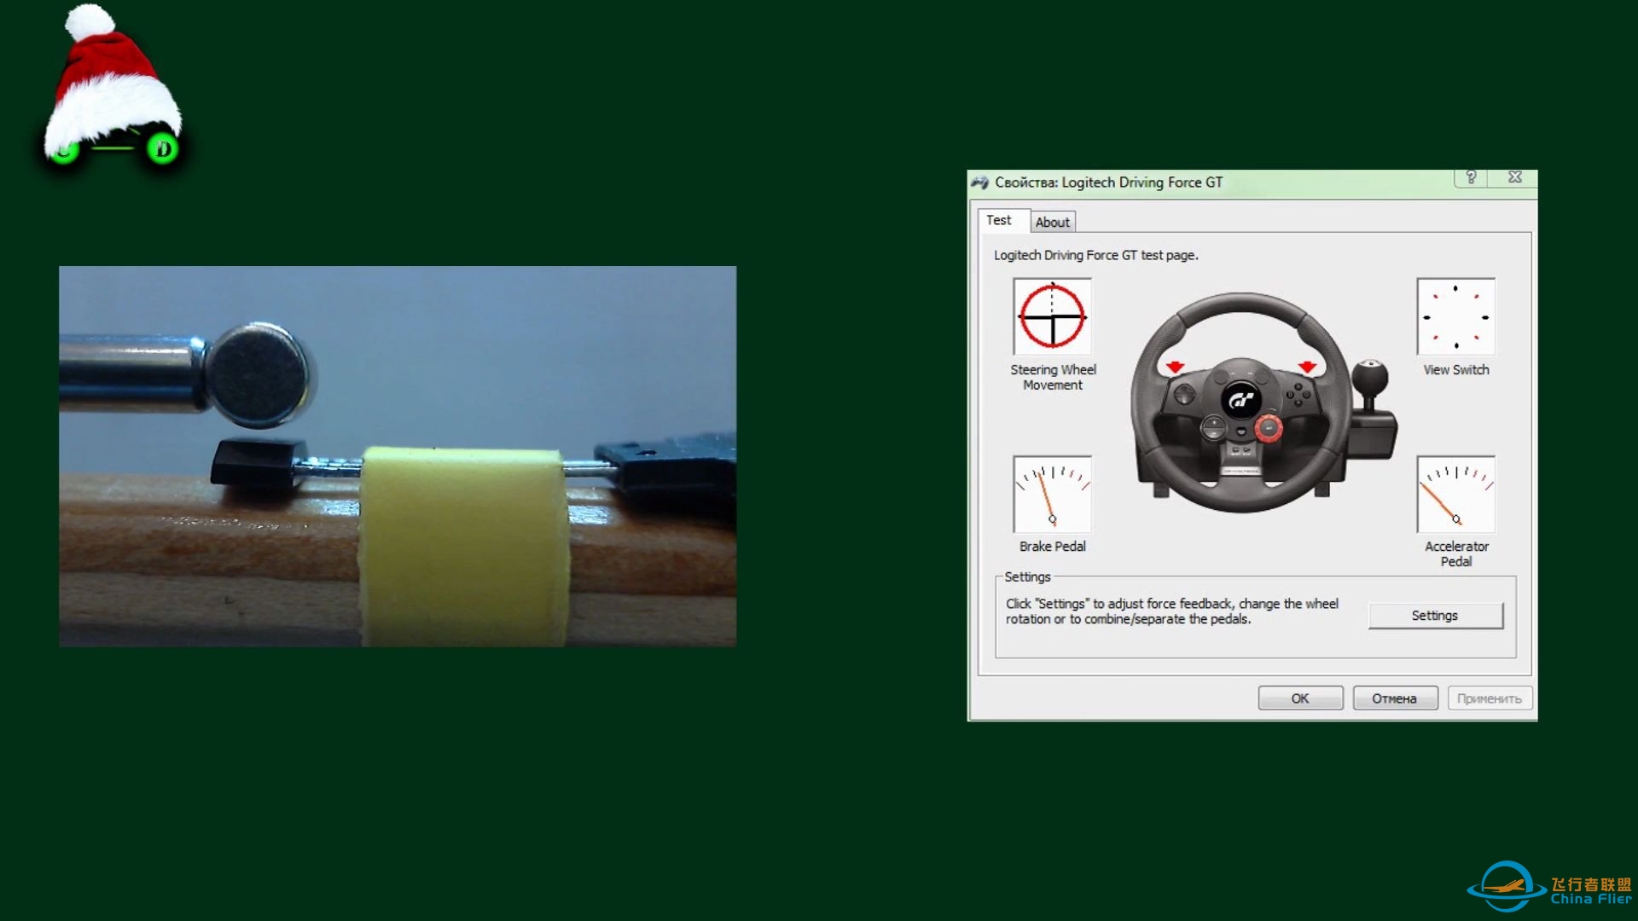Click the joystick icon in title bar
Image resolution: width=1638 pixels, height=921 pixels.
(979, 182)
